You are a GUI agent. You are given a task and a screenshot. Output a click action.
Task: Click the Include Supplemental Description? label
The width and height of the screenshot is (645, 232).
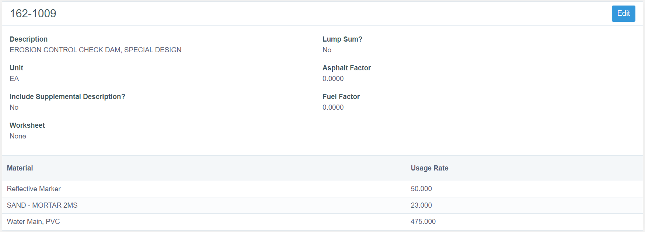(x=67, y=96)
